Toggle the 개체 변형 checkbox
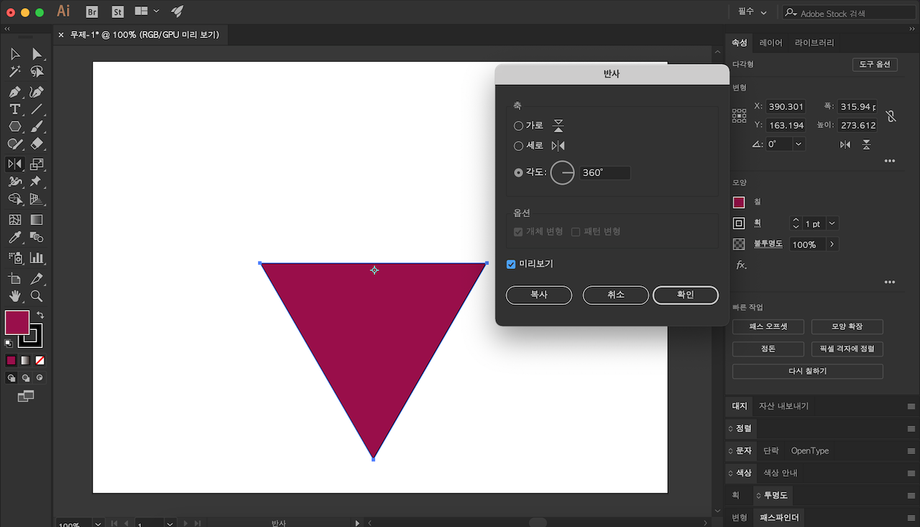The width and height of the screenshot is (920, 527). click(518, 232)
